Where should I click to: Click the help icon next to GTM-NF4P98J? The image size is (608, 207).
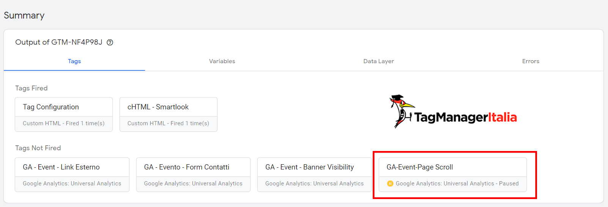(x=110, y=42)
